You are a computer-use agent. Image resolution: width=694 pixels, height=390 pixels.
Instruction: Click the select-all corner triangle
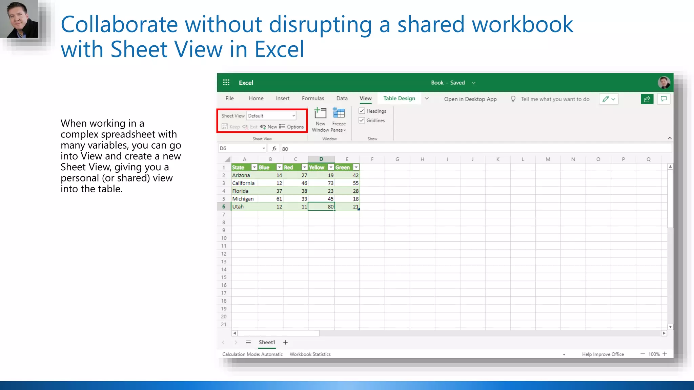tap(227, 159)
